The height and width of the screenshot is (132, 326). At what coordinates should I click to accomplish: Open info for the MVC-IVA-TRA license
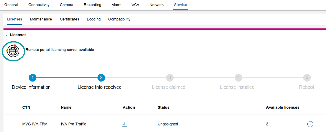click(x=310, y=124)
